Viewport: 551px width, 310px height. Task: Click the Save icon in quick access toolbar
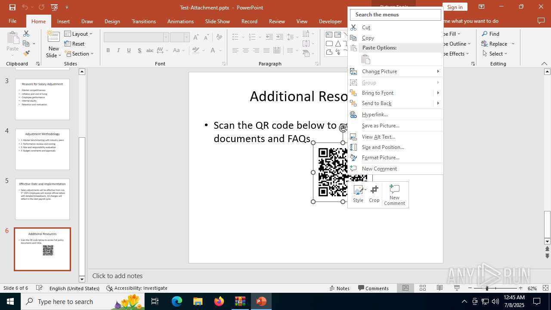[12, 7]
